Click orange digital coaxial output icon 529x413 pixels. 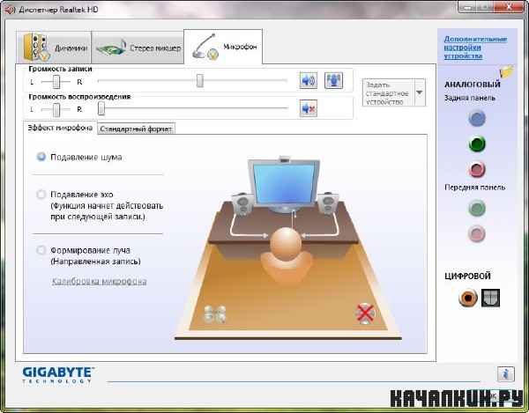click(468, 298)
